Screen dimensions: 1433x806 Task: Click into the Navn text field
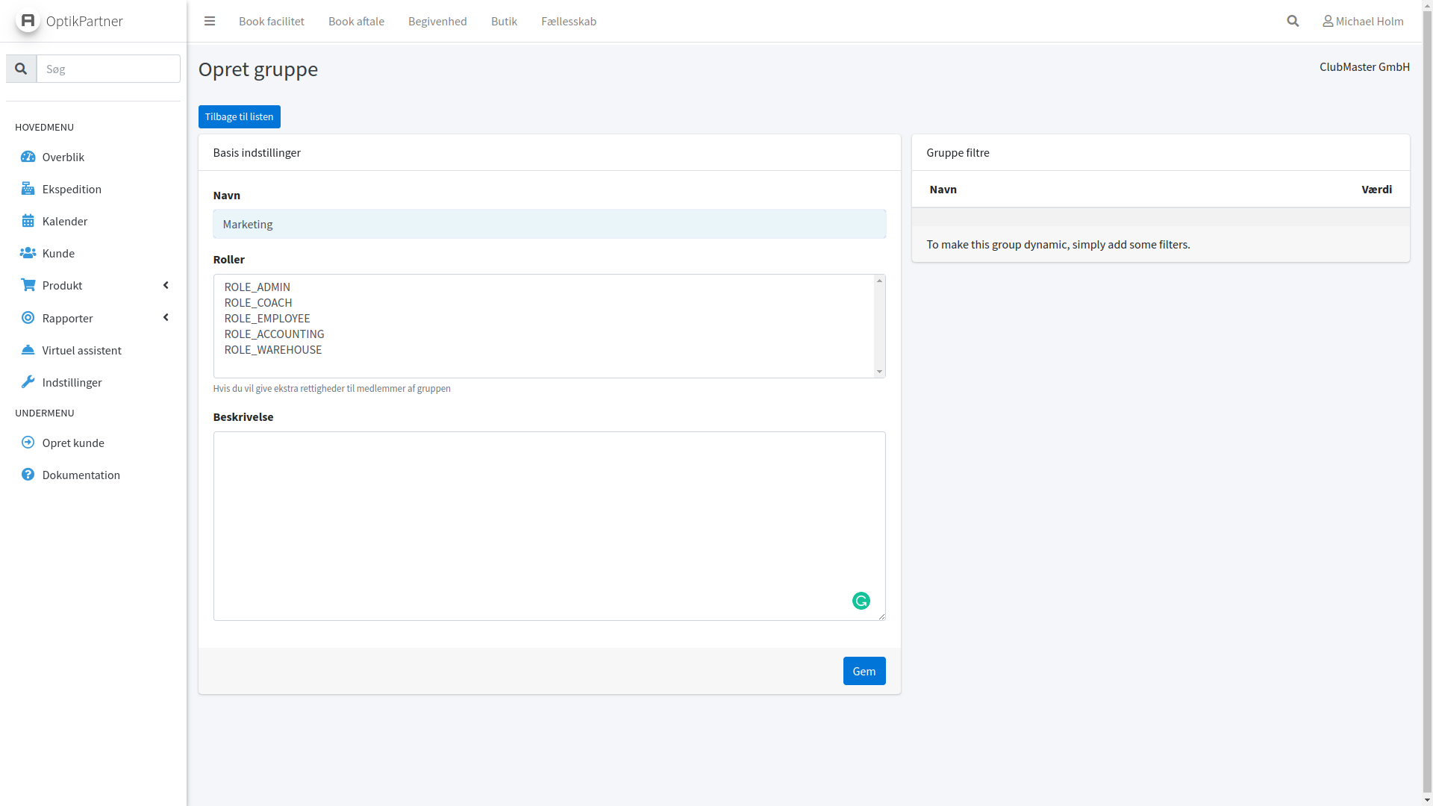(549, 224)
